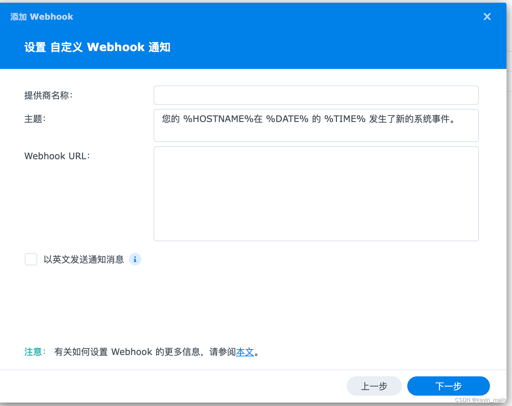Screen dimensions: 512x406
Task: Click the 主题 label
Action: tap(35, 119)
